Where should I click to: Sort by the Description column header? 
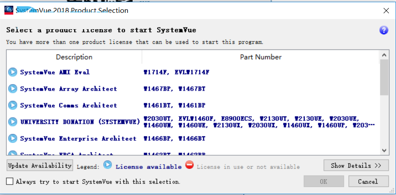(x=74, y=57)
